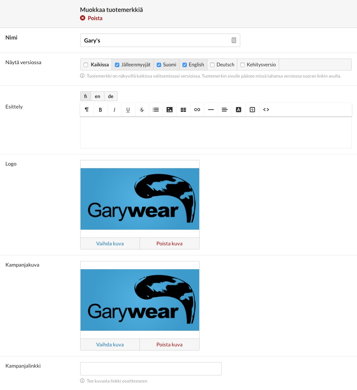Open text color tool
The height and width of the screenshot is (390, 357).
click(239, 110)
